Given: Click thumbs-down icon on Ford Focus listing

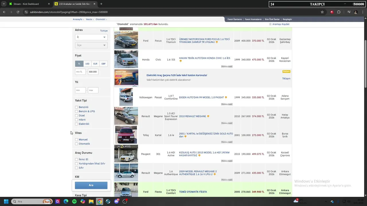Looking at the screenshot, I should point(217,42).
